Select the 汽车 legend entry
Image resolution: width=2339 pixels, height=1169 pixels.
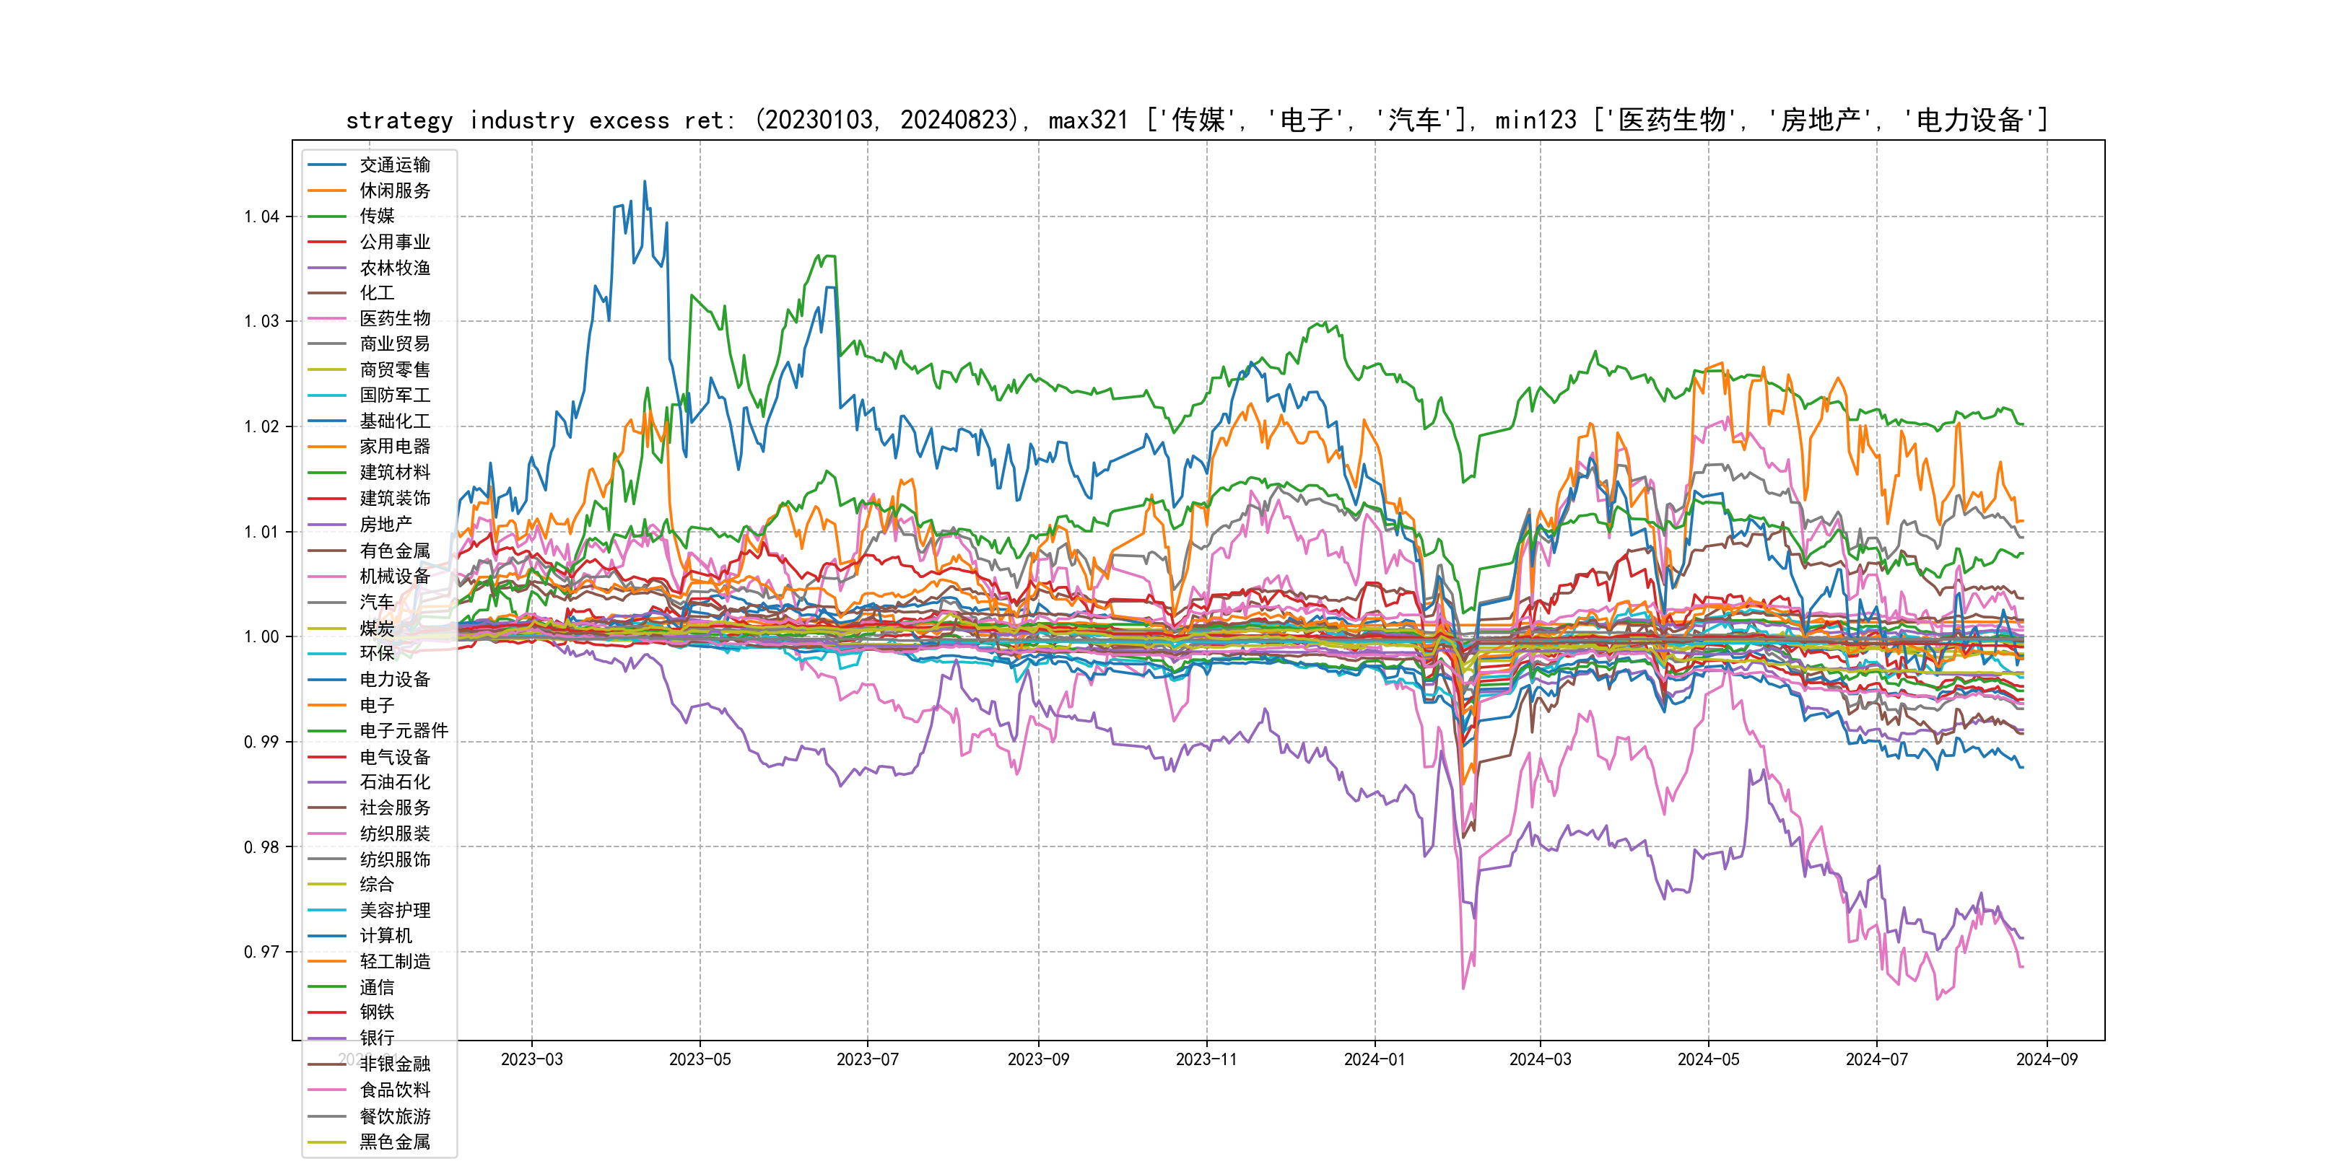[377, 602]
